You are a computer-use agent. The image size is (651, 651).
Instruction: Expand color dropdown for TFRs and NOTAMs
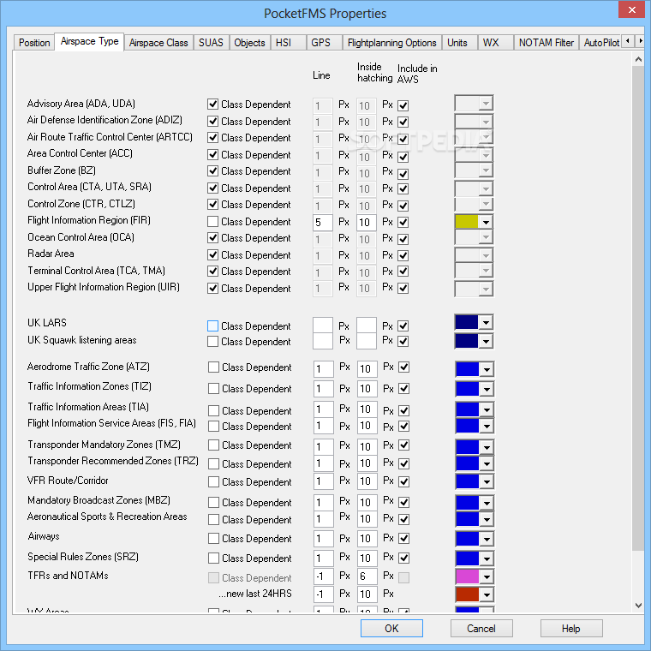(x=487, y=576)
